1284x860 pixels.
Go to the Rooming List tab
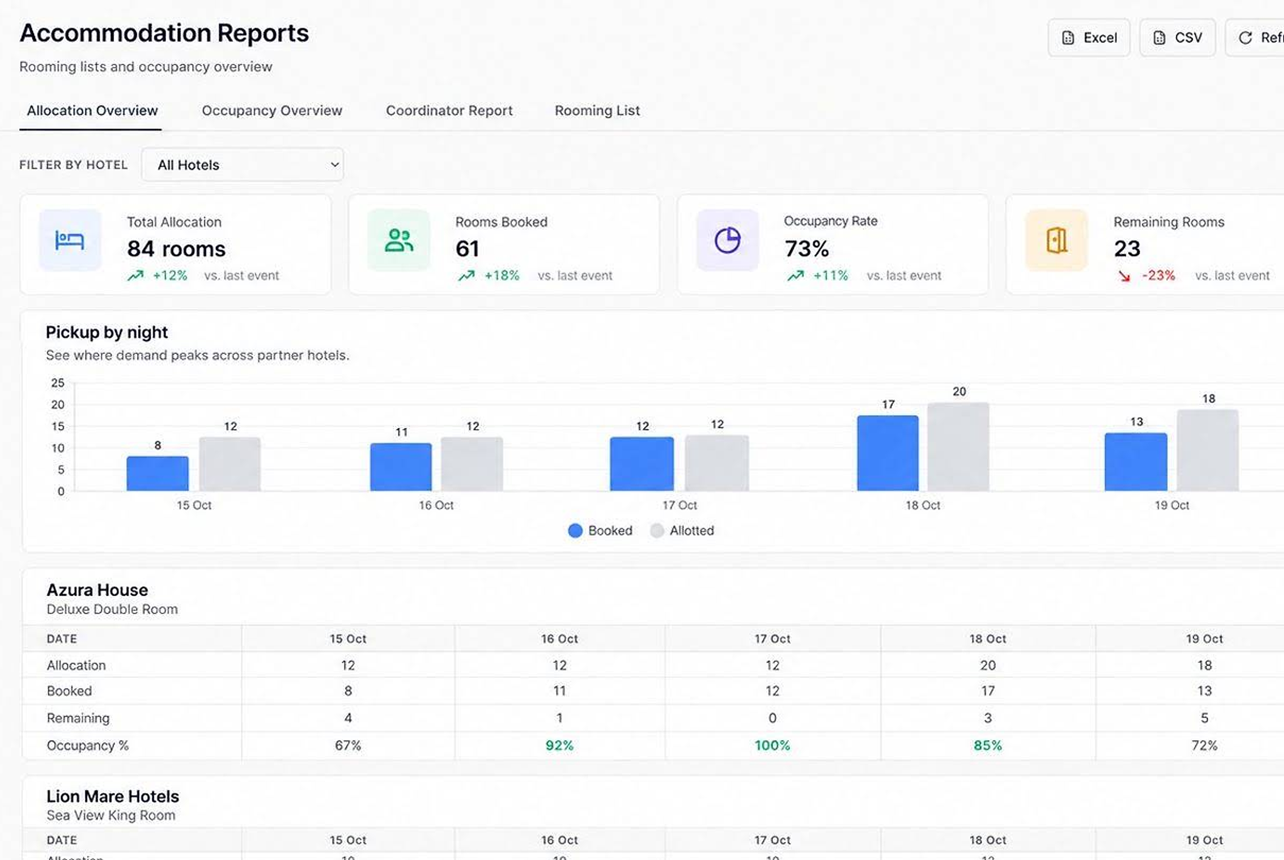point(597,111)
